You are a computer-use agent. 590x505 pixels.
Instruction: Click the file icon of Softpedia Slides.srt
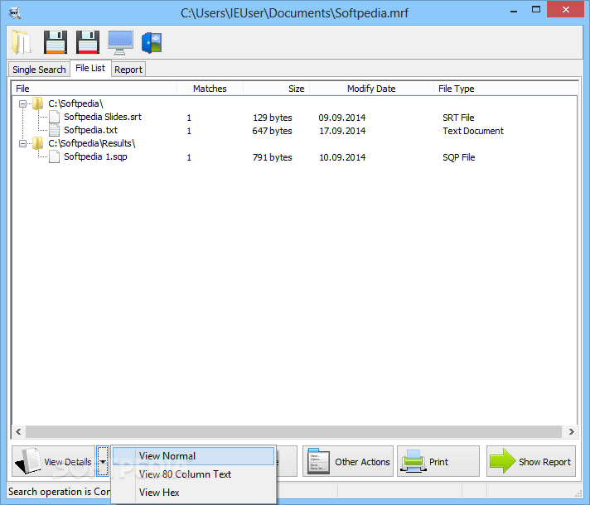click(x=54, y=117)
